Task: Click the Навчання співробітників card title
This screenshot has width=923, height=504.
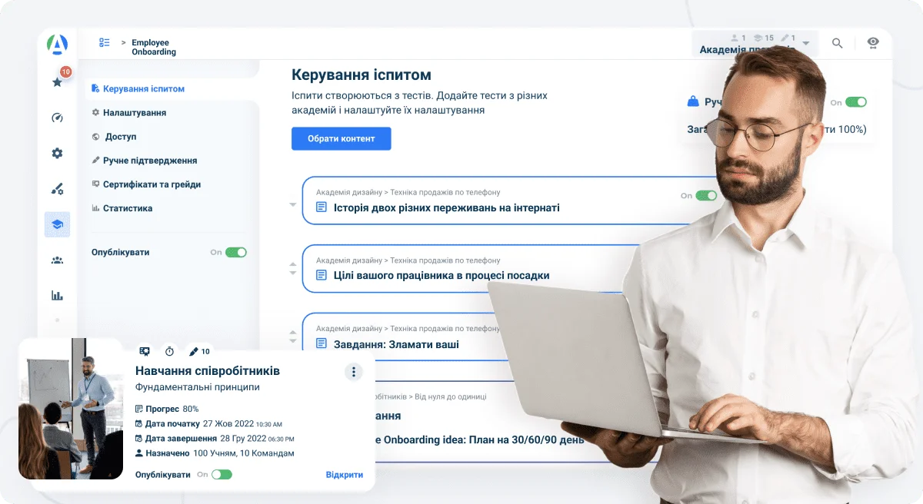Action: [x=208, y=371]
